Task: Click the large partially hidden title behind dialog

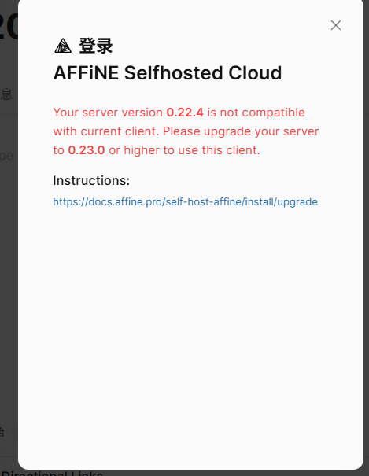Action: coord(9,26)
